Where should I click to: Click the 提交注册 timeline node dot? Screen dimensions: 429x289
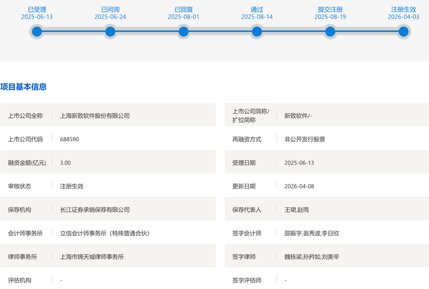tap(330, 32)
